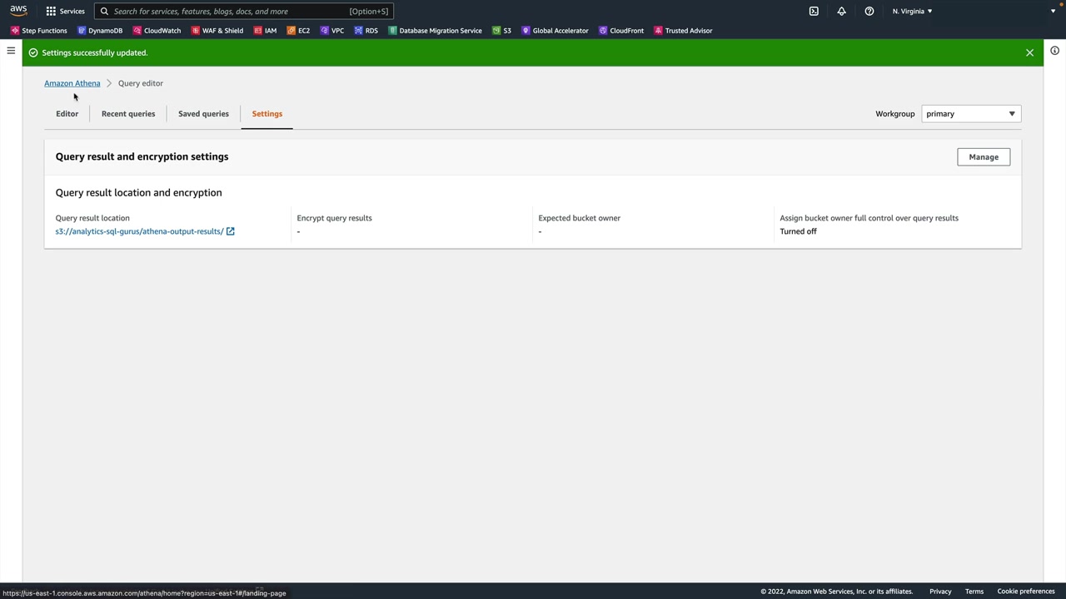Open the WAF & Shield favorite shortcut
The image size is (1066, 599).
[x=217, y=31]
